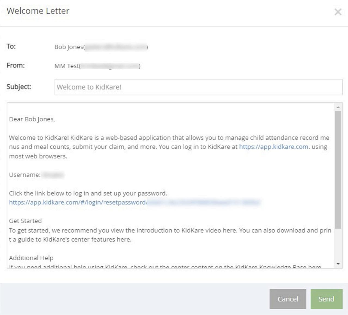348x315 pixels.
Task: Click the MM Test sender text
Action: [x=66, y=66]
